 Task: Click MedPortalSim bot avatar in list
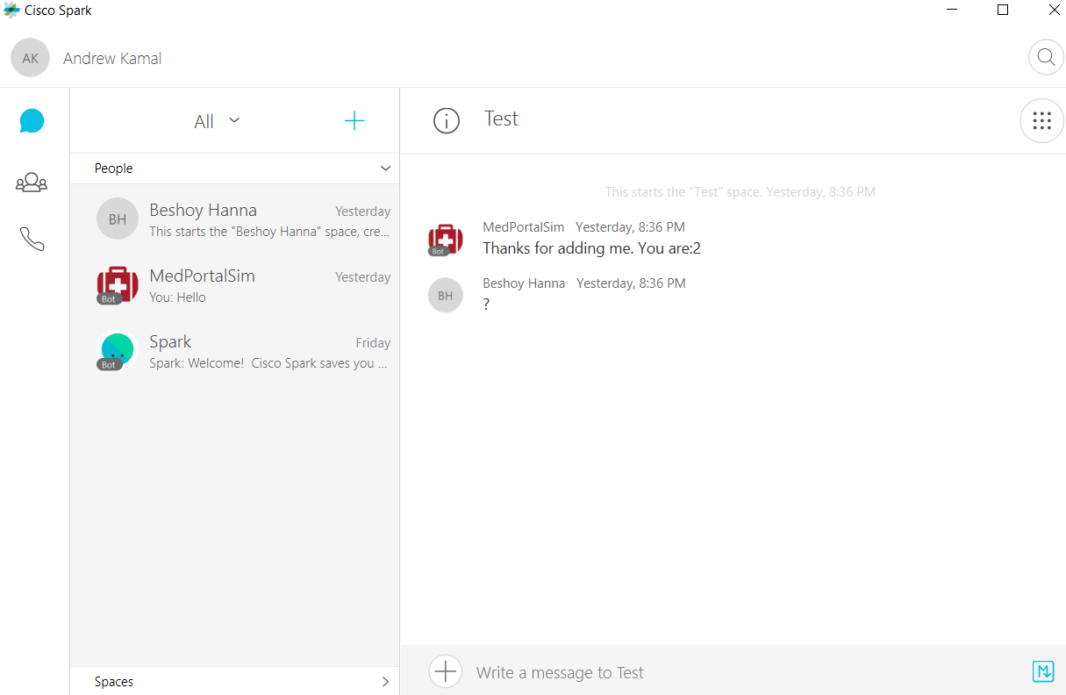point(118,285)
